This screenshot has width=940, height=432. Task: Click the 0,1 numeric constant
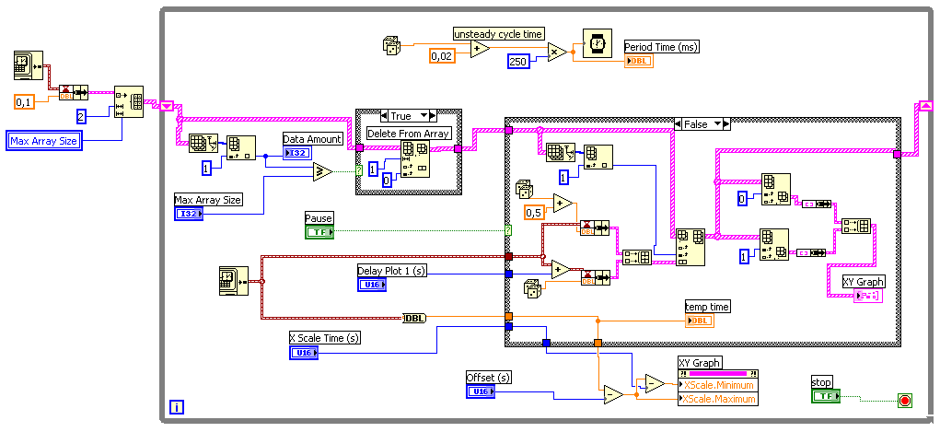[x=24, y=103]
